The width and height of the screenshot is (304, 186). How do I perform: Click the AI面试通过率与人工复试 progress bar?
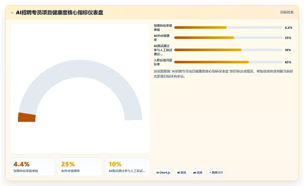(x=229, y=50)
